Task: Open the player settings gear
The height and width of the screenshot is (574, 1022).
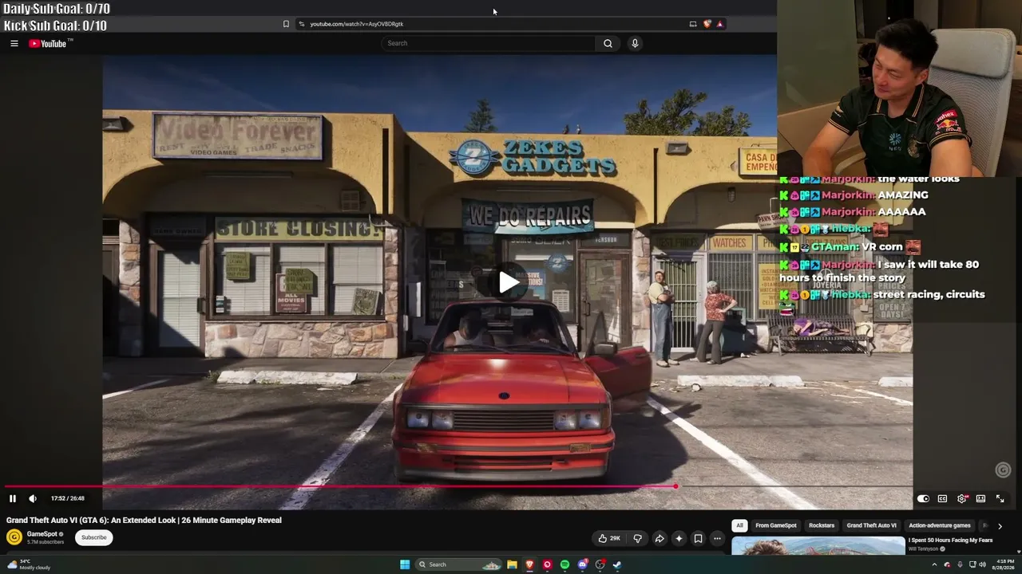Action: point(962,498)
